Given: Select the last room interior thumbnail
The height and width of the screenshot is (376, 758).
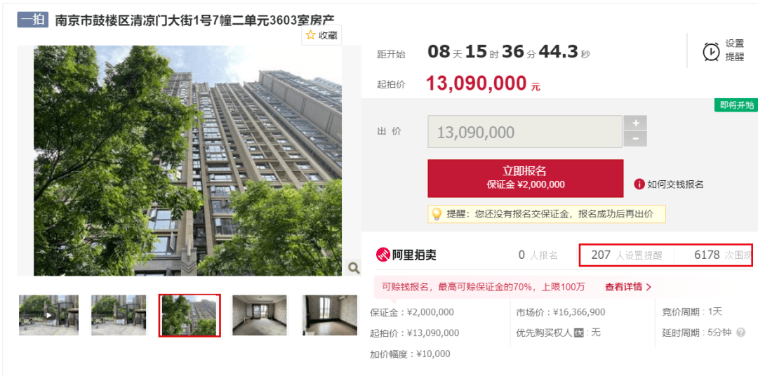Looking at the screenshot, I should tap(330, 315).
